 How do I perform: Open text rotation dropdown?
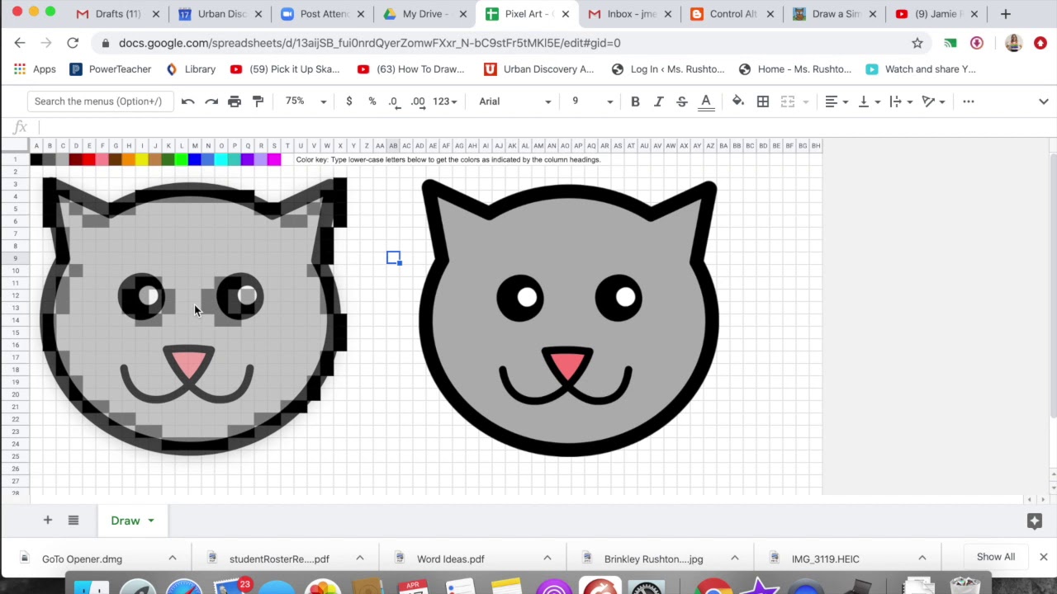point(933,101)
